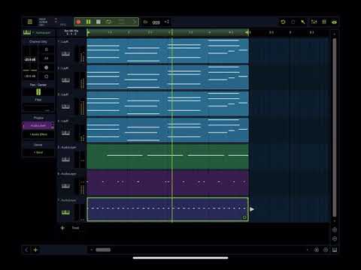Stop playback with the stop button
The height and width of the screenshot is (270, 361).
pos(99,22)
